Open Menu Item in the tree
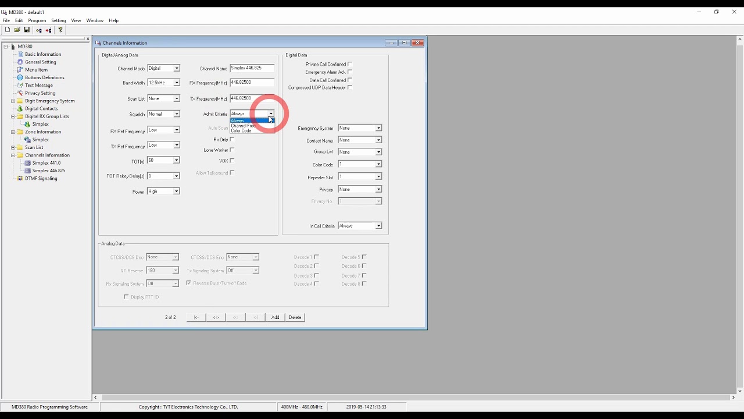This screenshot has width=744, height=419. coord(36,70)
